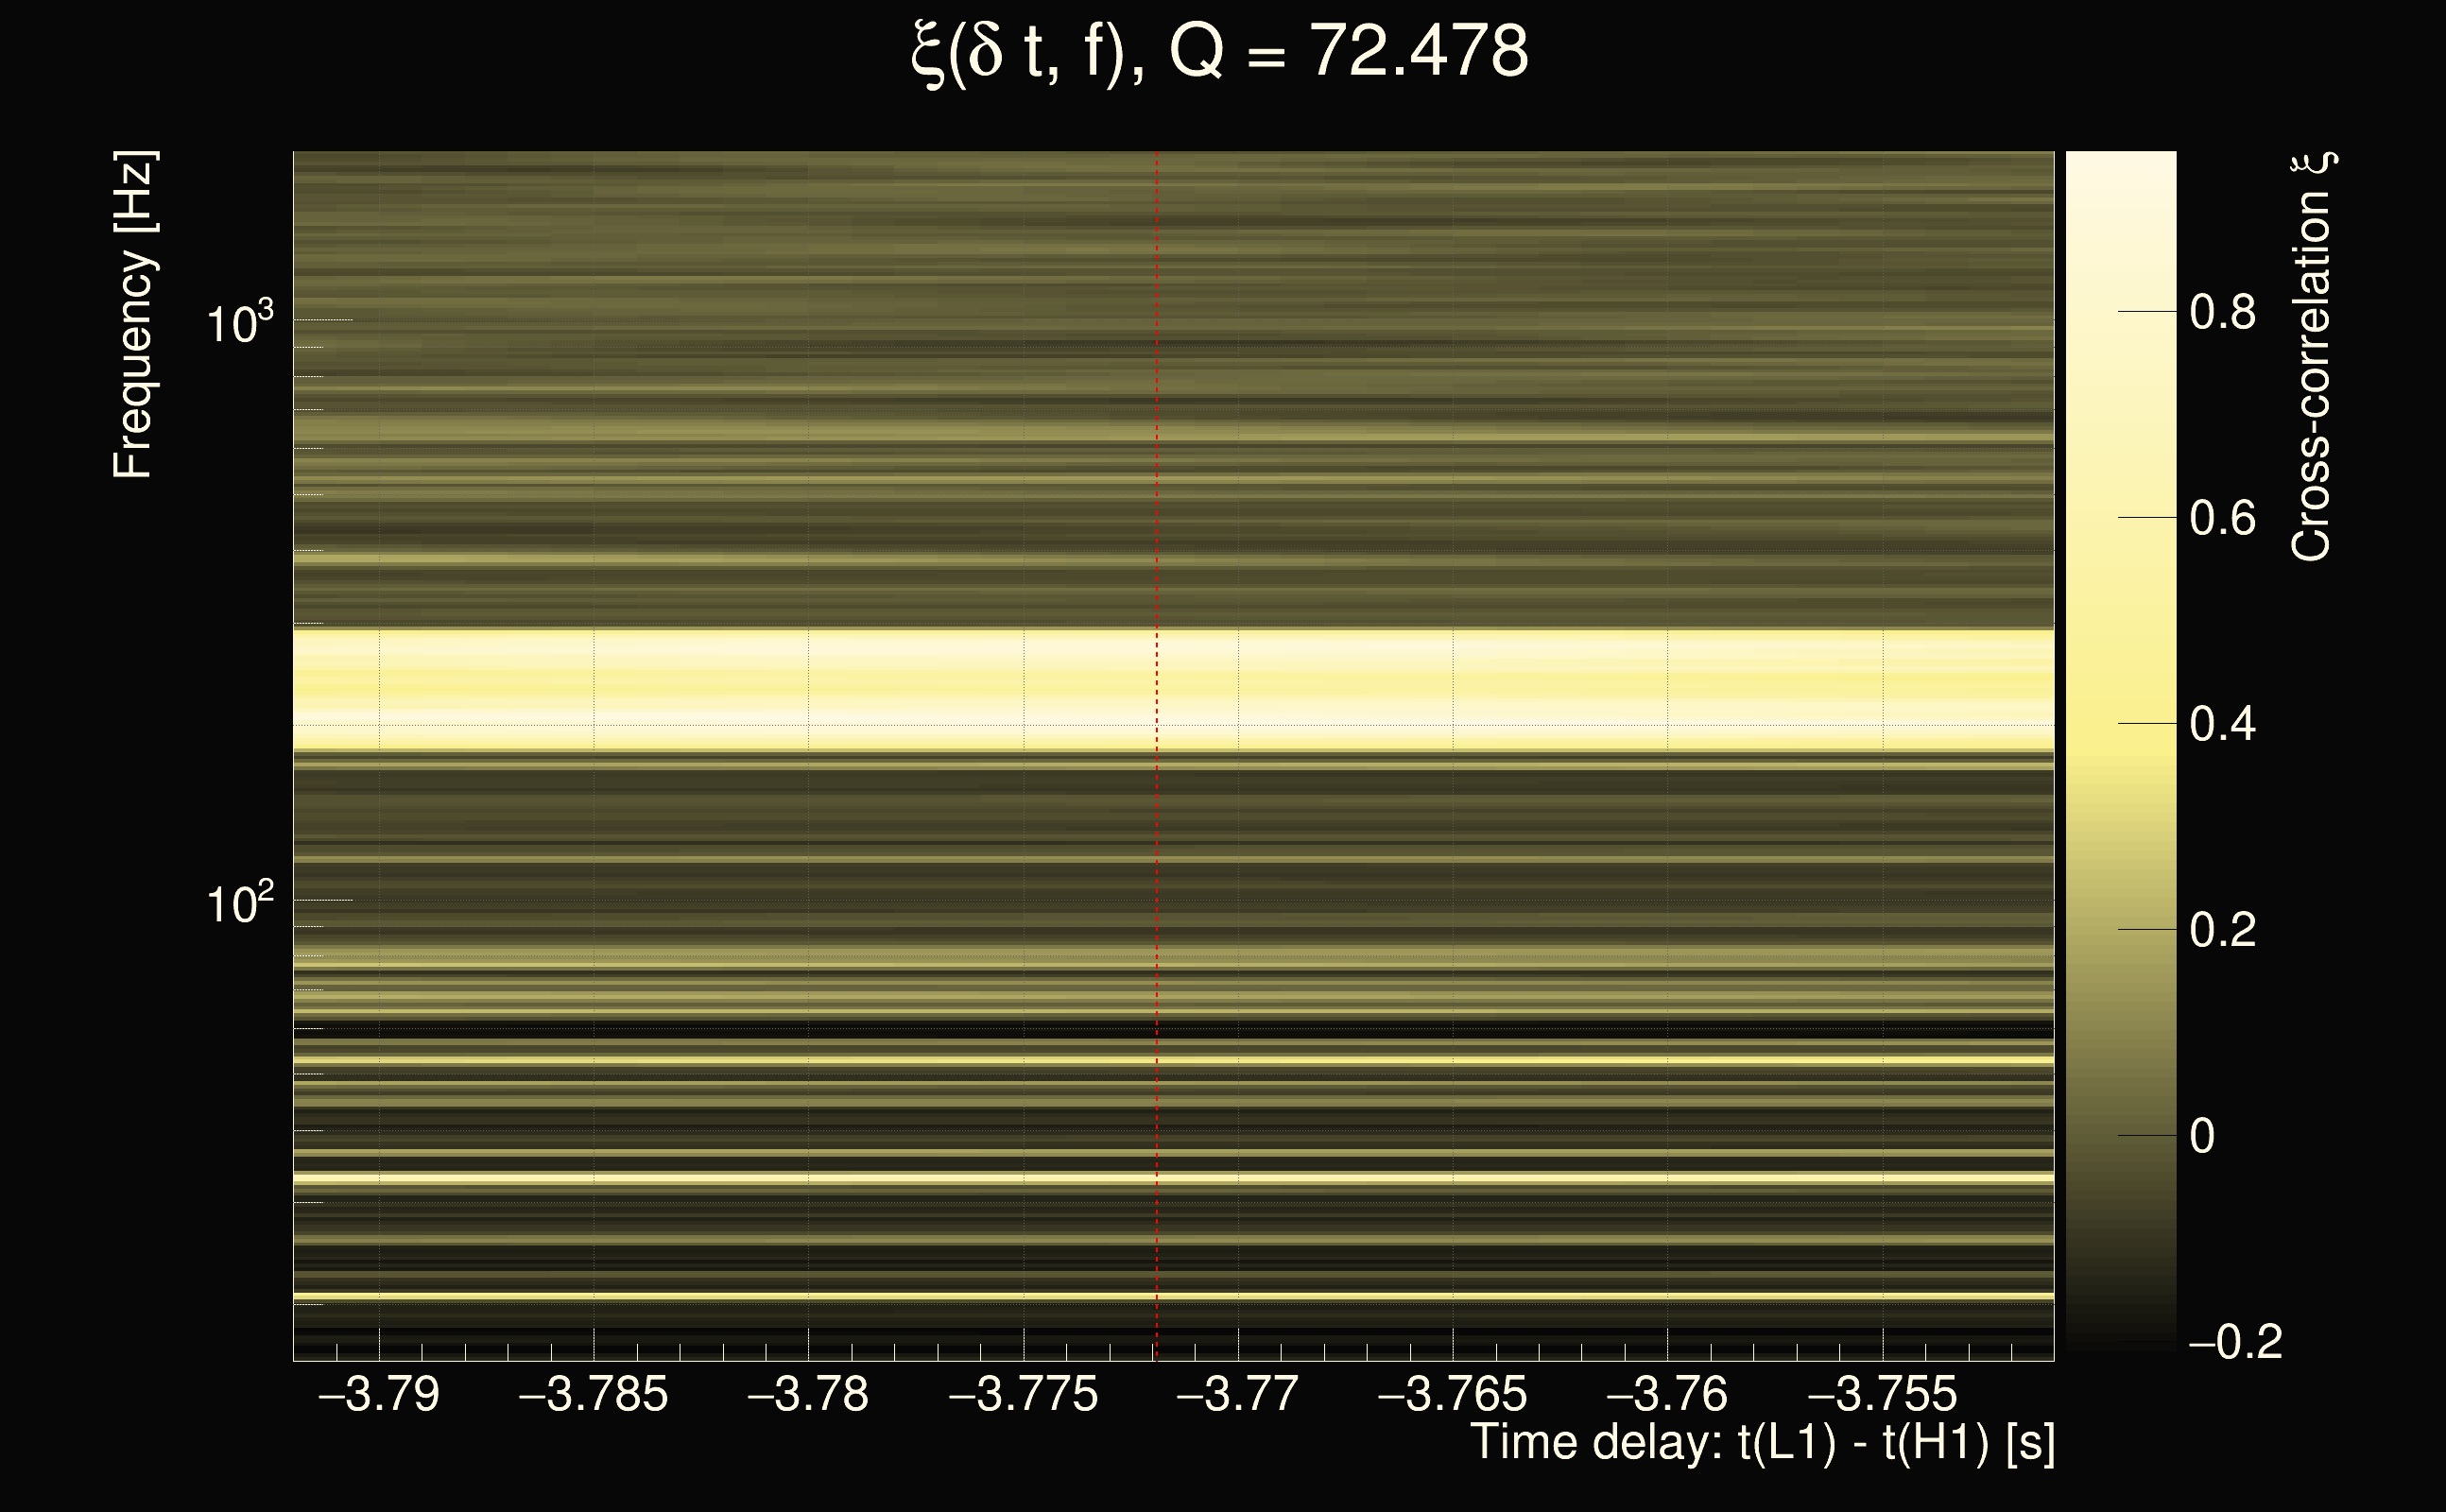Screen dimensions: 2446x1512
Task: Click the plot title showing Q = 72.478
Action: tap(1219, 52)
